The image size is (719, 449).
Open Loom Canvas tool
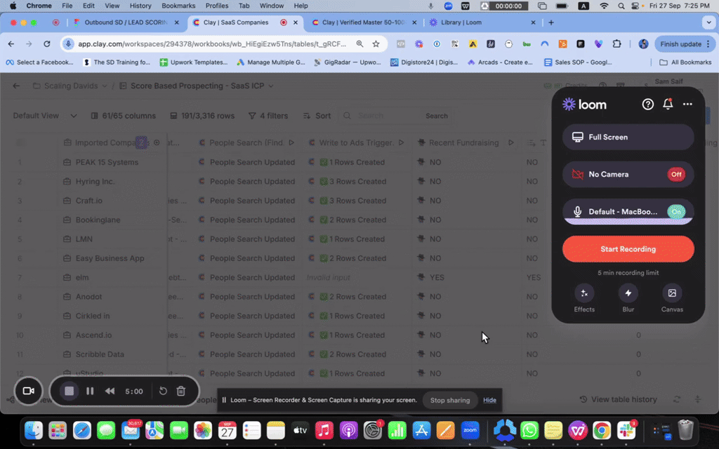(x=672, y=293)
